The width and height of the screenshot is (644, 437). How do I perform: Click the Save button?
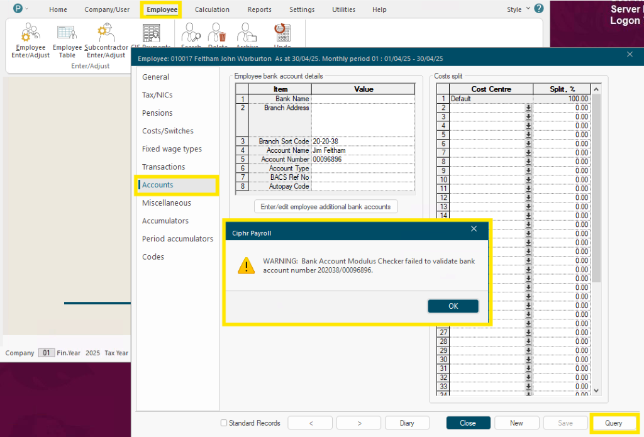coord(565,423)
